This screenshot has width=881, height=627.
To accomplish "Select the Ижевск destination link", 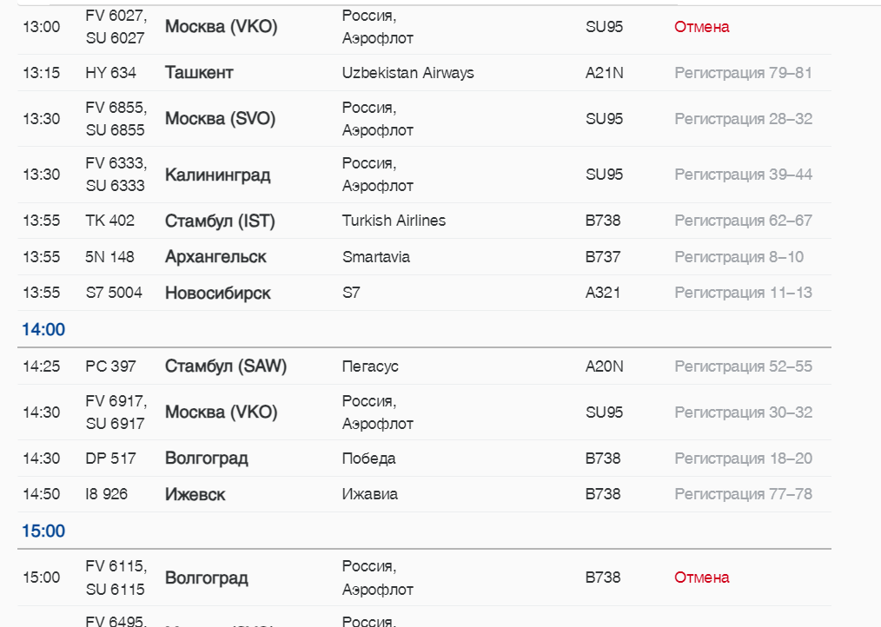I will [195, 494].
